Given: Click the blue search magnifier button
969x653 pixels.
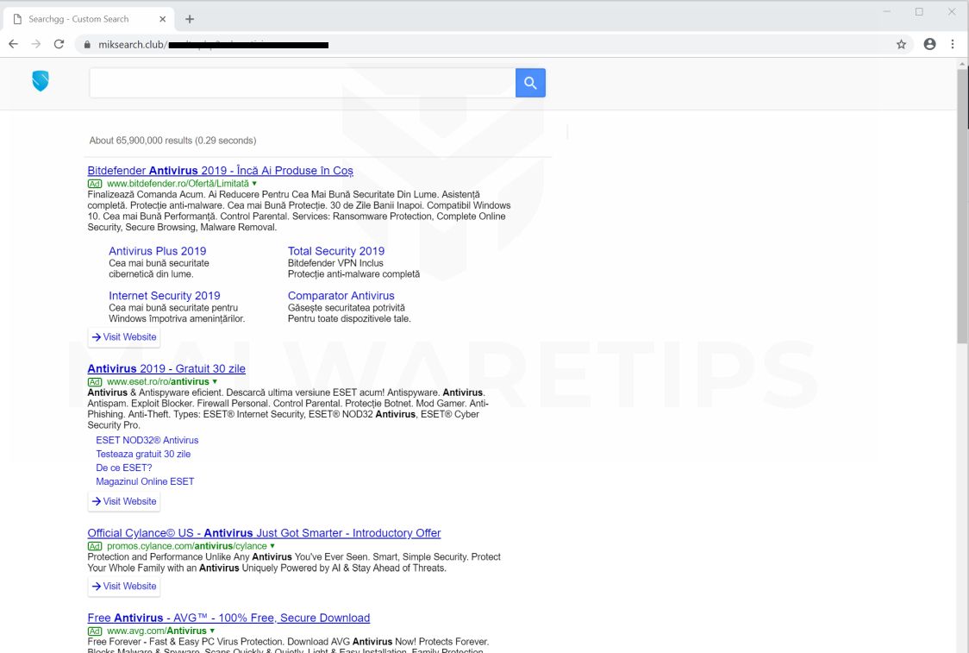Looking at the screenshot, I should coord(530,83).
